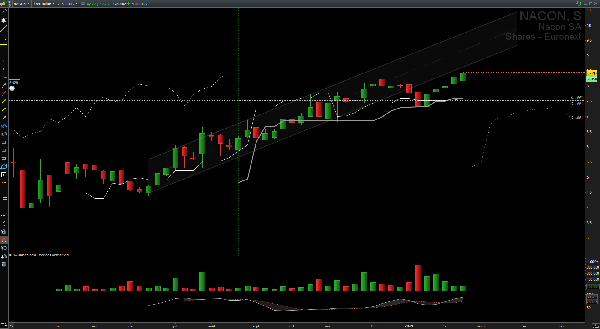This screenshot has height=329, width=600.
Task: Click the cursor reset tool icon
Action: click(x=4, y=248)
